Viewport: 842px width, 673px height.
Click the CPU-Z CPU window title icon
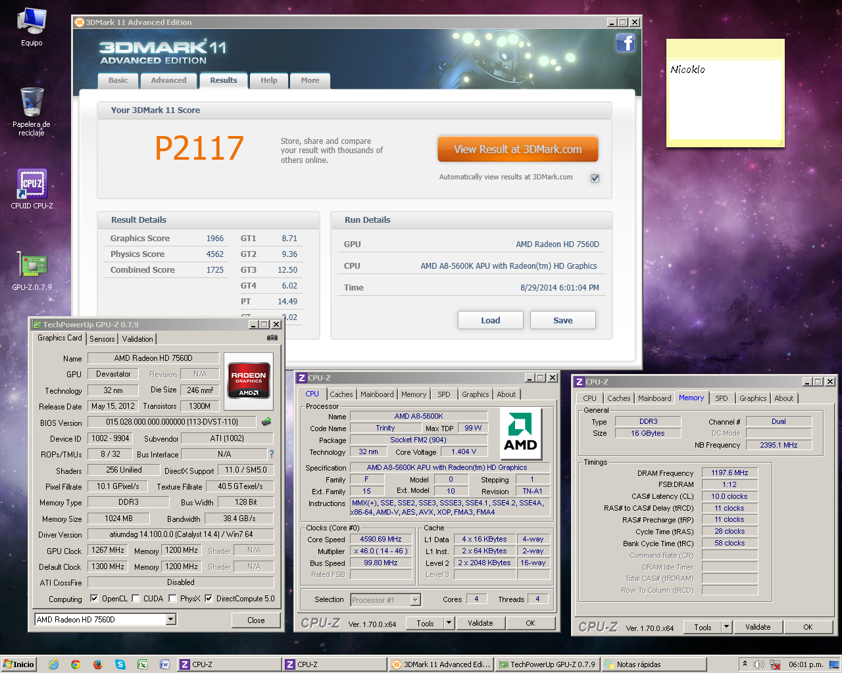coord(302,378)
